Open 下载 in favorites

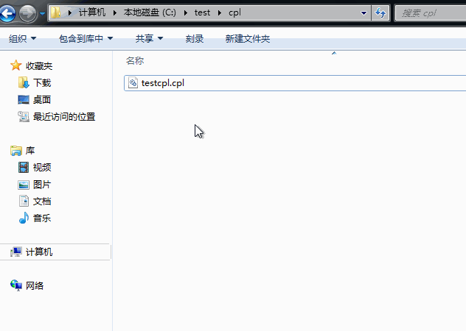[42, 82]
